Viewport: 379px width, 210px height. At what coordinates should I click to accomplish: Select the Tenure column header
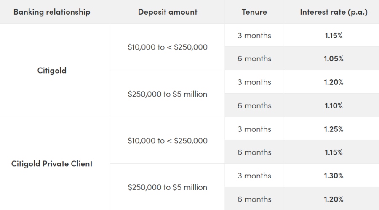tap(254, 12)
